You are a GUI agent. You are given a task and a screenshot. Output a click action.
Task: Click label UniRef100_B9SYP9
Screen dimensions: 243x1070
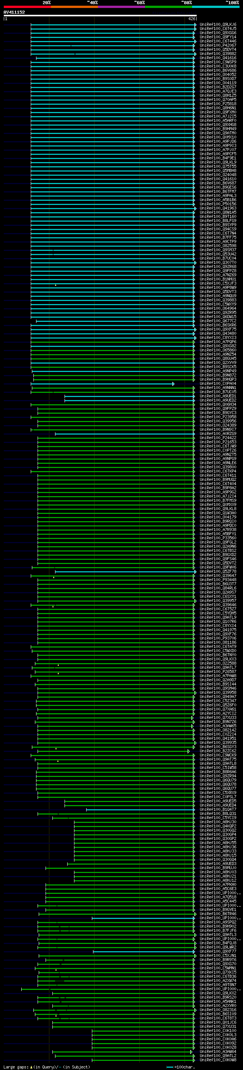pyautogui.click(x=218, y=225)
